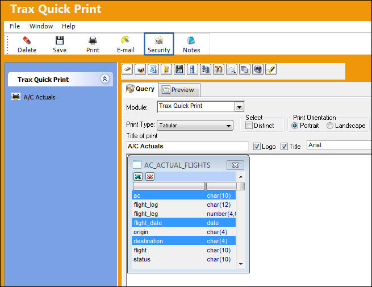
Task: Open the File menu
Action: coord(15,26)
